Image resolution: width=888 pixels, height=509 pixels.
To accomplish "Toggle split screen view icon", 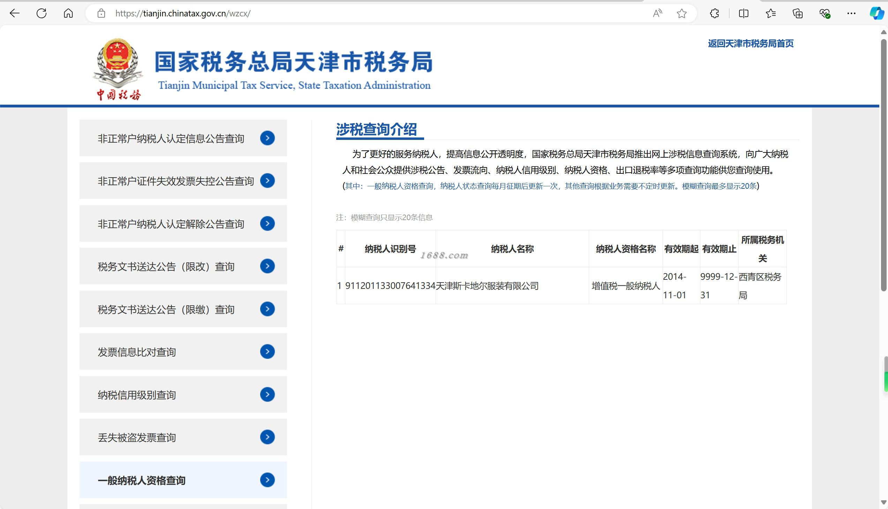I will (x=744, y=13).
